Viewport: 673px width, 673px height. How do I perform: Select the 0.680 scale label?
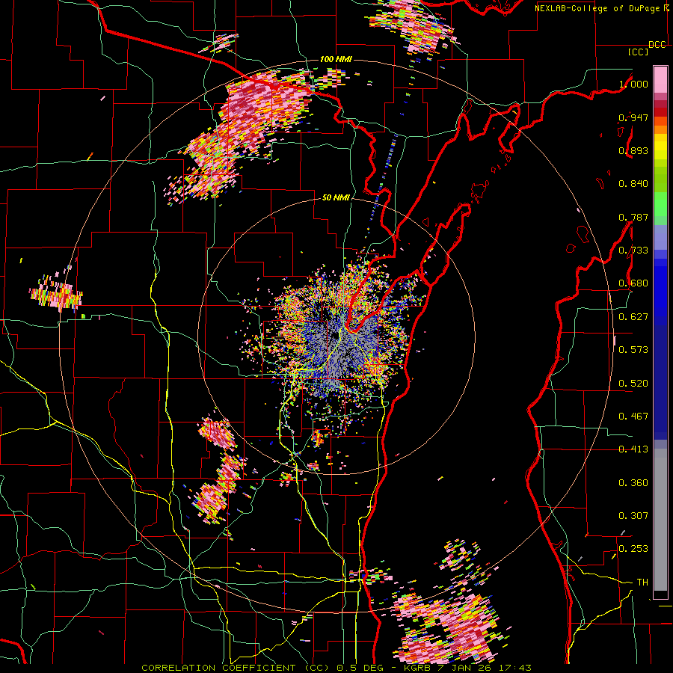(633, 283)
